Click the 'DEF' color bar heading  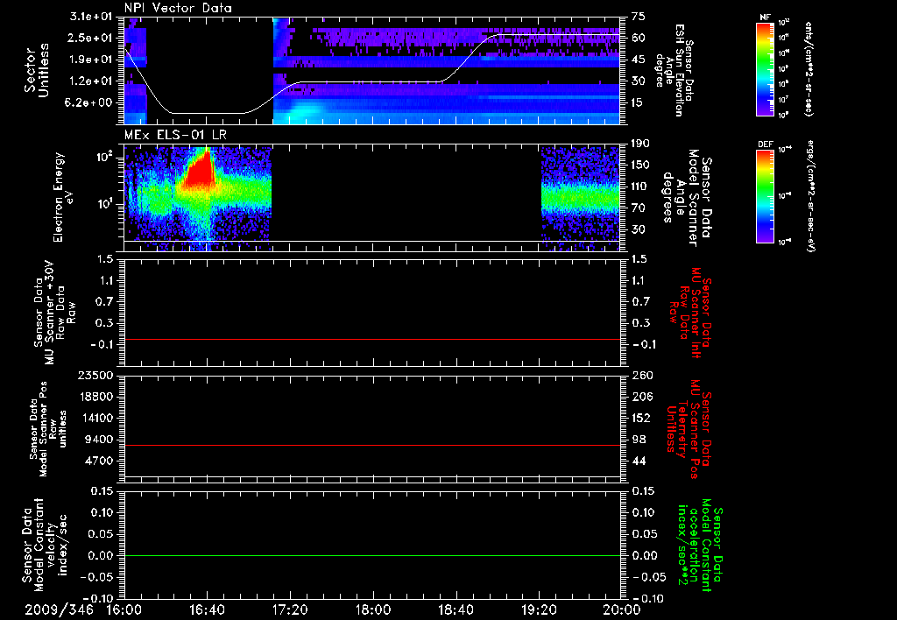click(x=766, y=144)
